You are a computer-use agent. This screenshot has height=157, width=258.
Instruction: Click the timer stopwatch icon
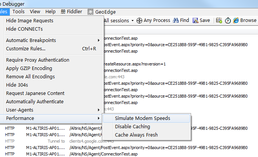coord(228,20)
